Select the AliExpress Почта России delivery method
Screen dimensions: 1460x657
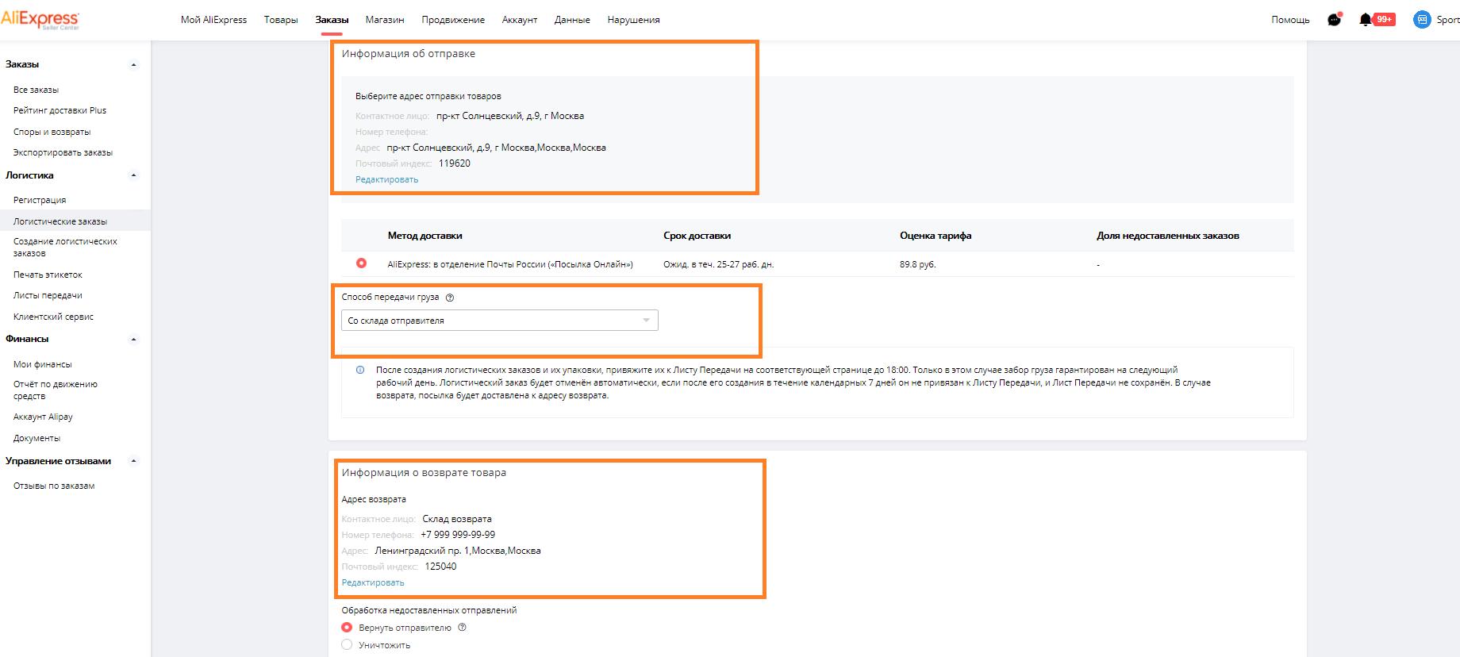361,263
